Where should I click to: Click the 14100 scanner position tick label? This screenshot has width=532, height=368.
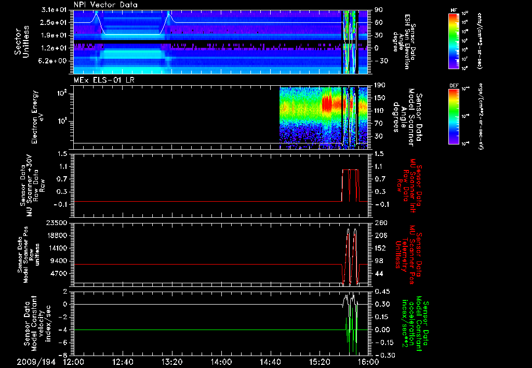coord(56,248)
